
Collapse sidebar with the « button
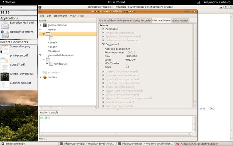pyautogui.click(x=1, y=7)
